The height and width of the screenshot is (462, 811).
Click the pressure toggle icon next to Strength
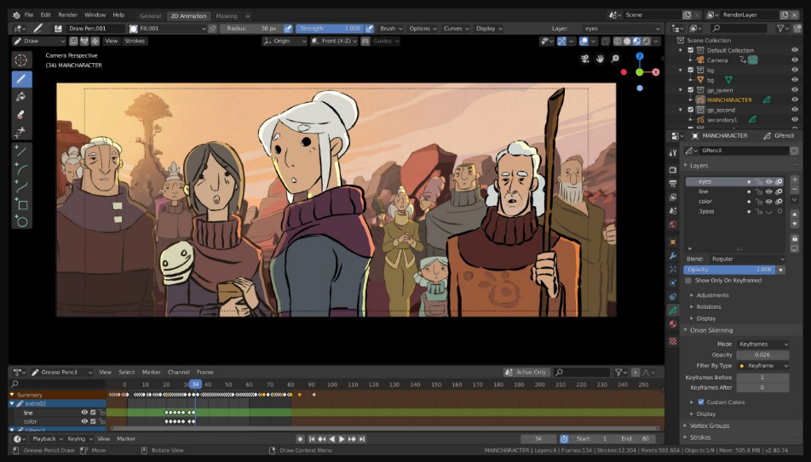tap(370, 28)
